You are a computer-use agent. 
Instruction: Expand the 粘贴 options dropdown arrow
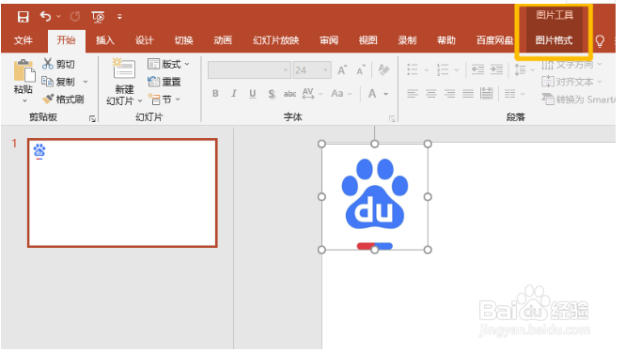pos(24,101)
